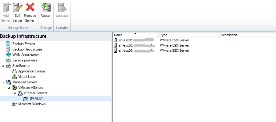Viewport: 276px width, 122px height.
Task: Click the Managed servers icon
Action: click(9, 82)
